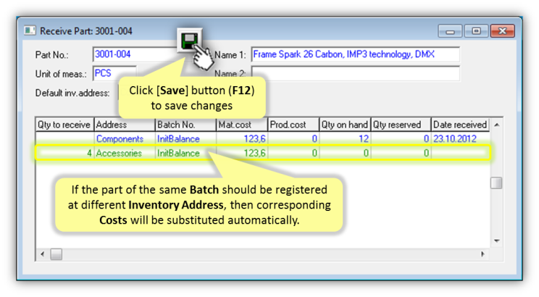539x297 pixels.
Task: Click InitBalance in the Accessories row
Action: click(x=185, y=154)
